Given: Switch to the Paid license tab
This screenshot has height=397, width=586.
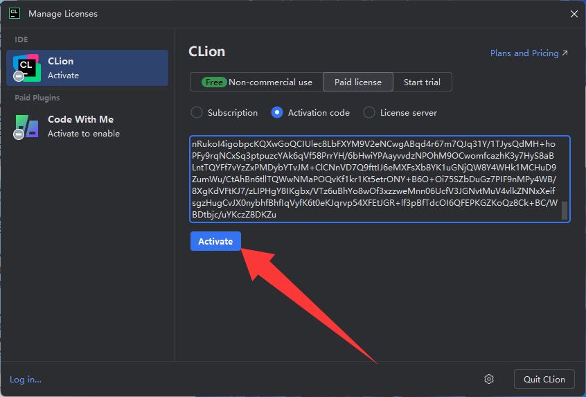Looking at the screenshot, I should [x=358, y=82].
